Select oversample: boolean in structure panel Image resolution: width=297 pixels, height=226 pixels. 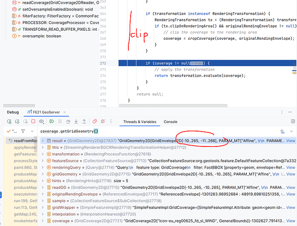(x=42, y=36)
